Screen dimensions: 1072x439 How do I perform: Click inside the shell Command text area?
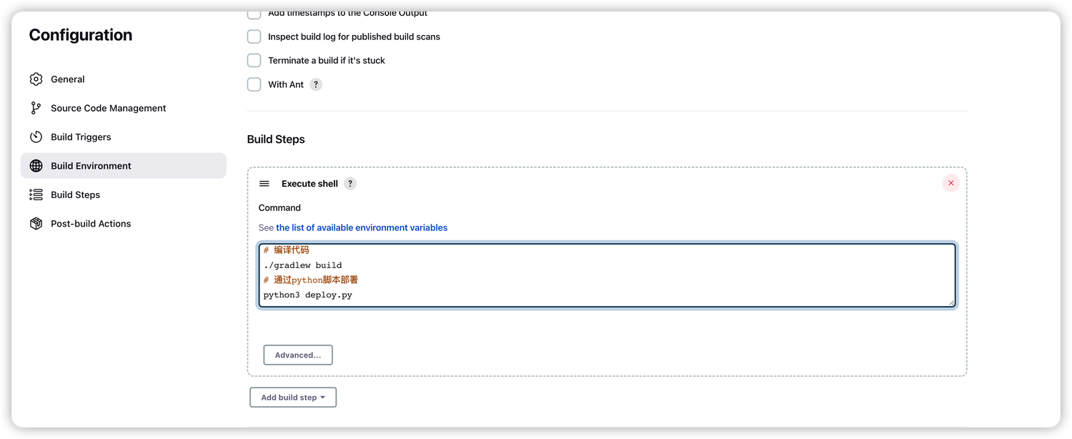(x=607, y=275)
